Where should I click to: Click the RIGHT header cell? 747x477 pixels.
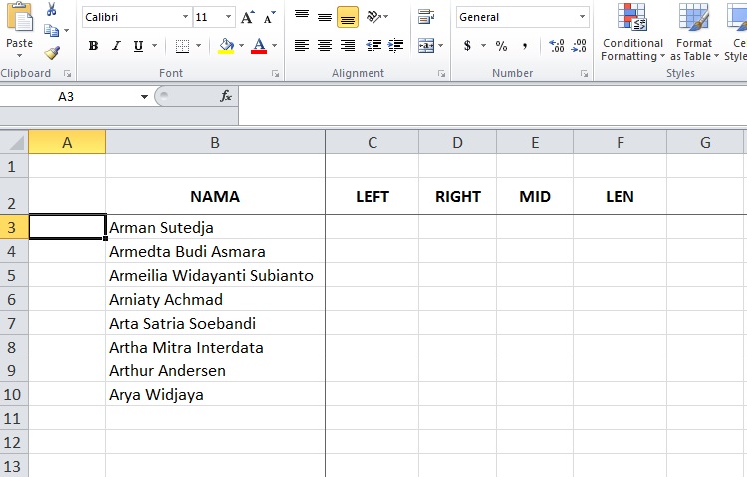pyautogui.click(x=458, y=196)
